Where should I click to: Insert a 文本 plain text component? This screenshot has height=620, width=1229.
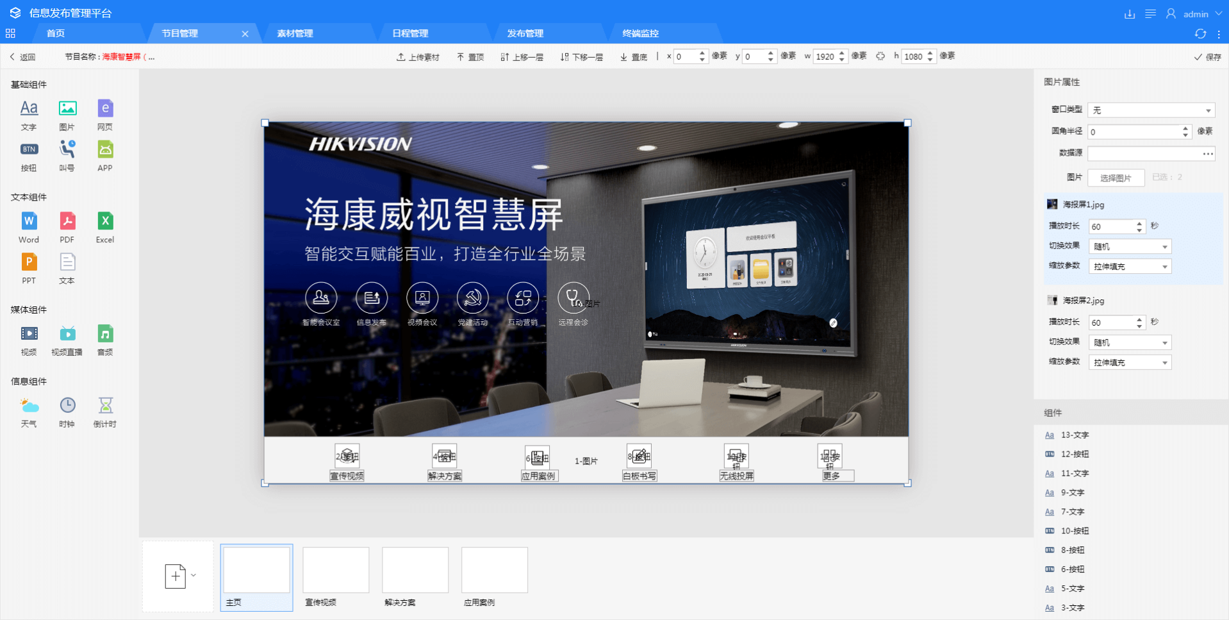[67, 269]
